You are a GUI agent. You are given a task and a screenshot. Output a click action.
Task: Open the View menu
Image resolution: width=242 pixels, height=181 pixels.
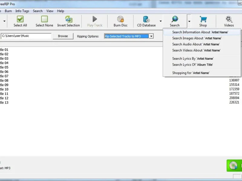click(x=50, y=11)
